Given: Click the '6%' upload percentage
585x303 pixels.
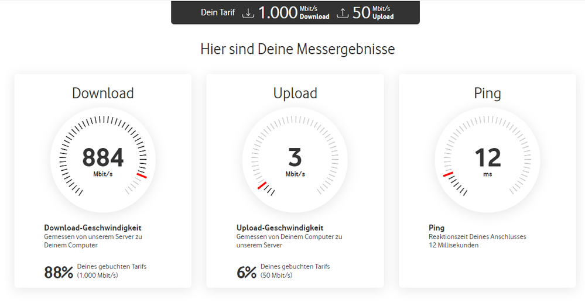Looking at the screenshot, I should pos(247,273).
